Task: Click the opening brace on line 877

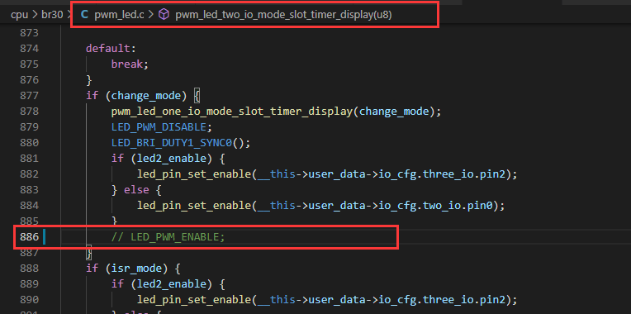Action: [197, 95]
